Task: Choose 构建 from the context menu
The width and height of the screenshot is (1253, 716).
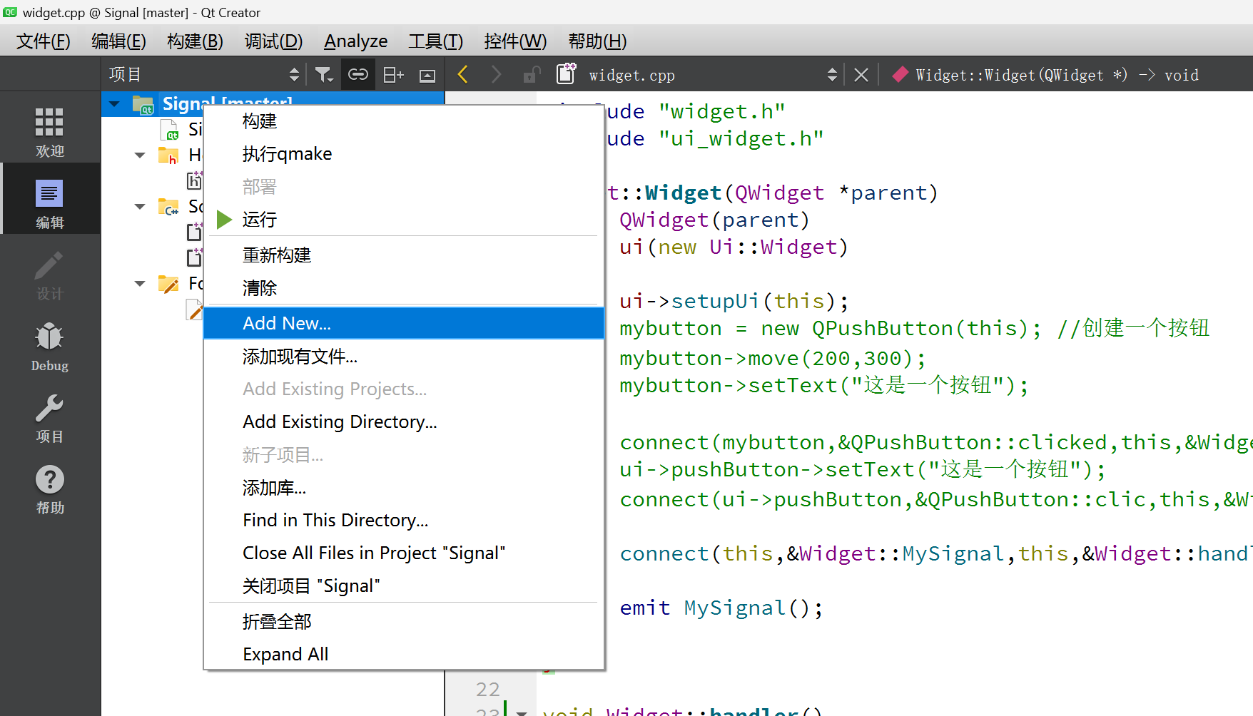Action: coord(404,121)
